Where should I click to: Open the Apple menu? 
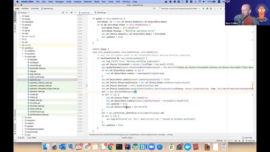tap(17, 2)
